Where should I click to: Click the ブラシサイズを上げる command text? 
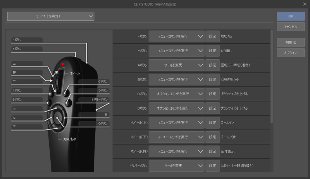[x=234, y=94]
